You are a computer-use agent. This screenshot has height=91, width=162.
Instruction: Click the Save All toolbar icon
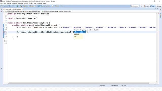coord(7,6)
